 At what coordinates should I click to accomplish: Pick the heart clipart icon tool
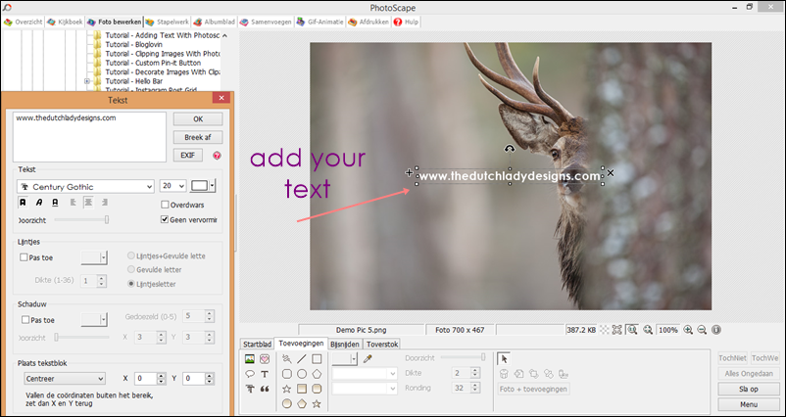coord(265,359)
